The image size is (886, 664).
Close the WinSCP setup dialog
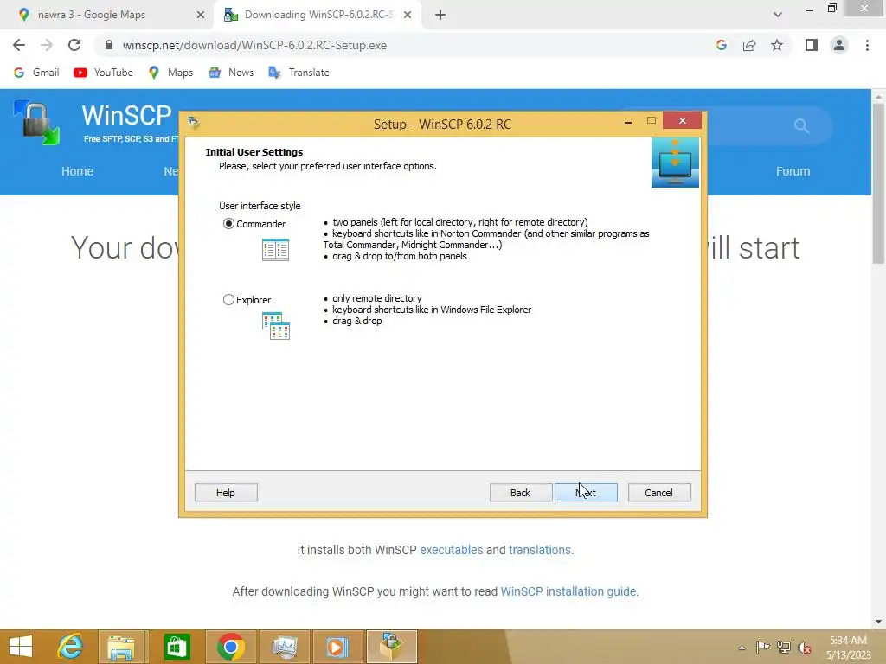click(683, 121)
